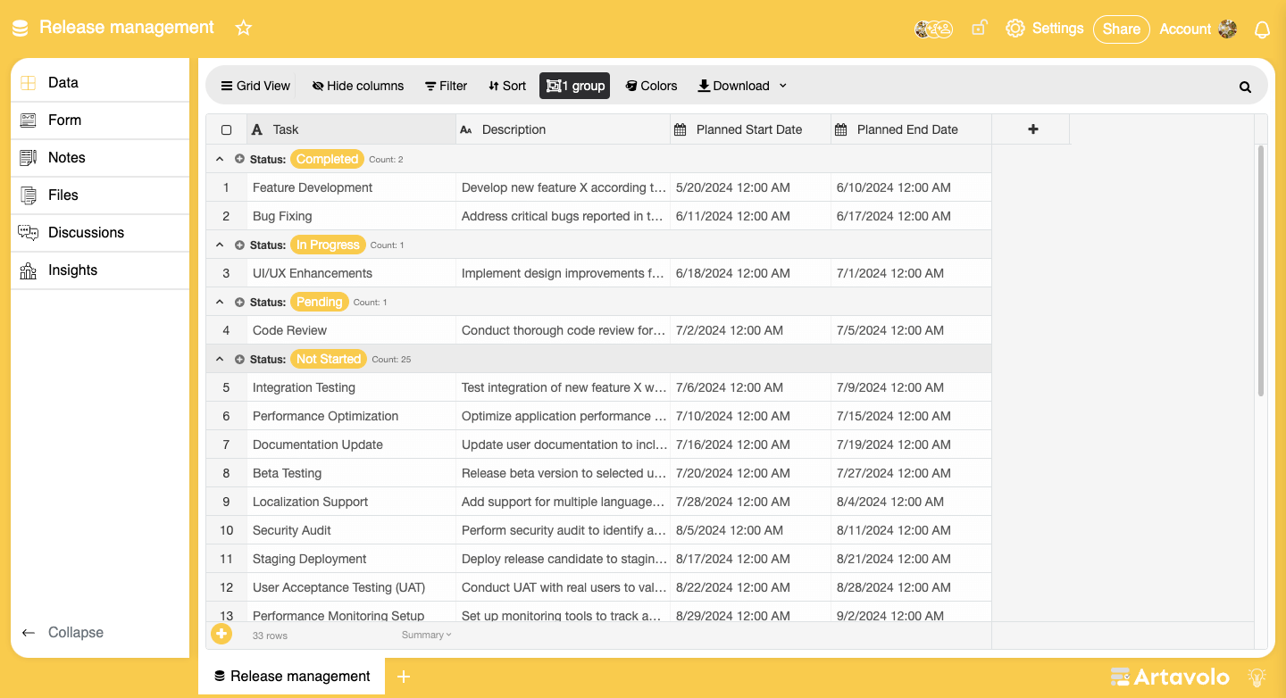The image size is (1286, 698).
Task: Open Insights in the sidebar
Action: (x=100, y=270)
